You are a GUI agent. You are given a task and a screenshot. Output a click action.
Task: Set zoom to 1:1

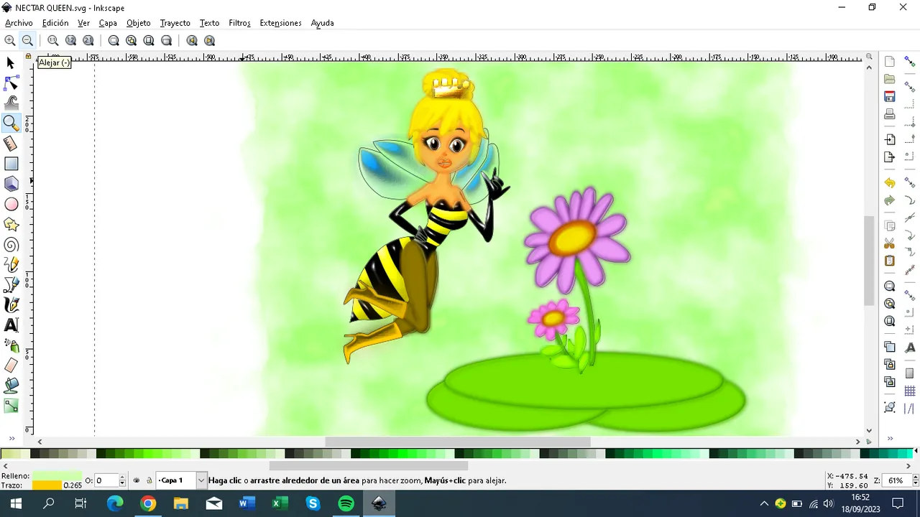[x=53, y=40]
